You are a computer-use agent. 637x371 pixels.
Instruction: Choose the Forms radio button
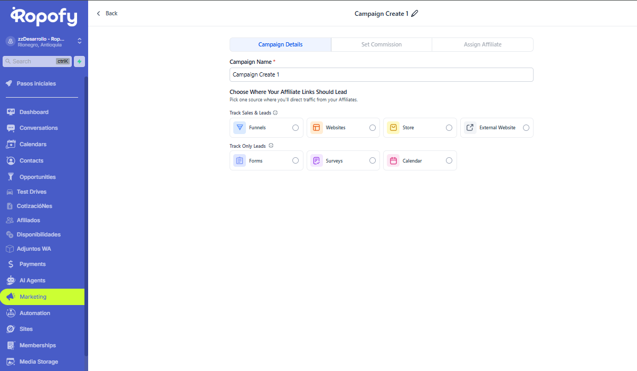(296, 160)
